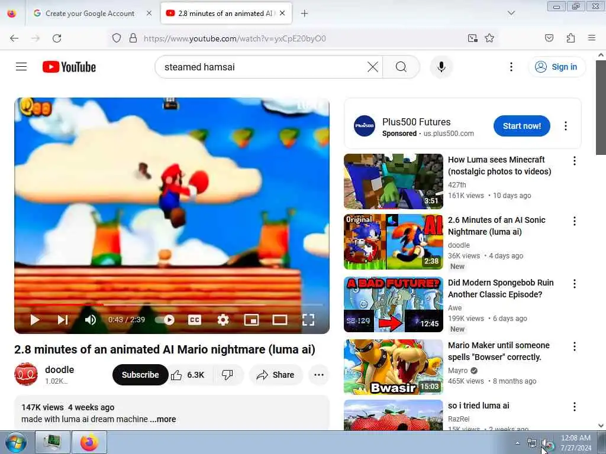Enter full screen mode
Viewport: 606px width, 454px height.
pos(308,320)
